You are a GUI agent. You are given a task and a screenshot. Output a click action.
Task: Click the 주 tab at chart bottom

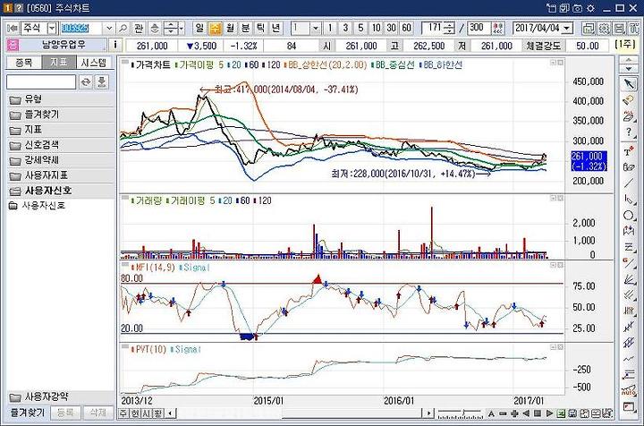point(123,413)
